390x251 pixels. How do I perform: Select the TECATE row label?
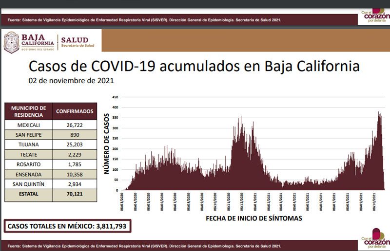point(29,155)
